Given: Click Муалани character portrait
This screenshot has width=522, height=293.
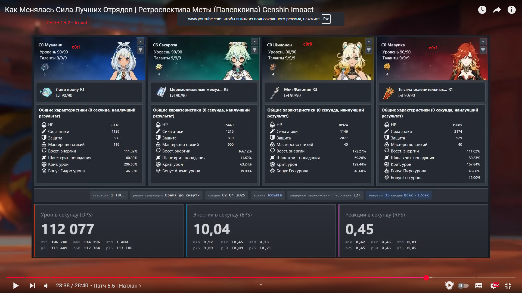Looking at the screenshot, I should pos(124,61).
